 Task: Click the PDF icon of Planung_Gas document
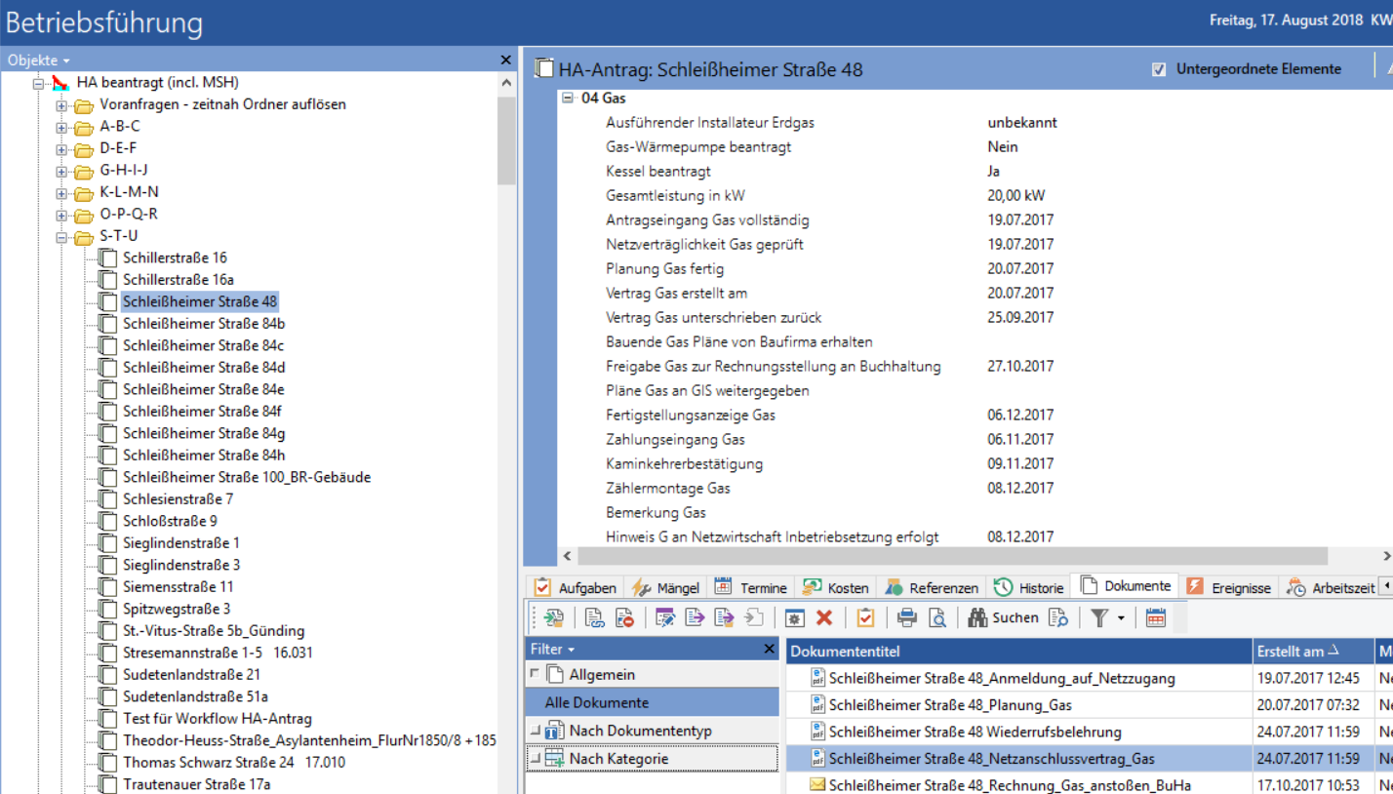click(818, 705)
